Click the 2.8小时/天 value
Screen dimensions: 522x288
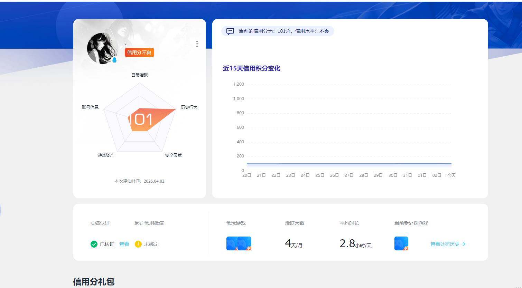(x=356, y=244)
